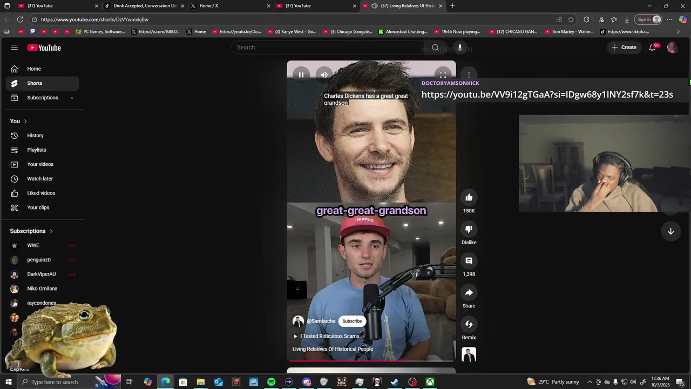Open Spotify from the taskbar
Viewport: 691px width, 389px height.
[x=271, y=382]
